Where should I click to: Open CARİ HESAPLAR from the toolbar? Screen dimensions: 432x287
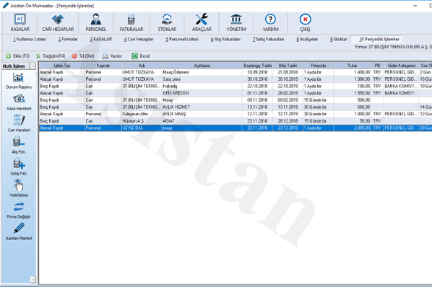pos(58,22)
